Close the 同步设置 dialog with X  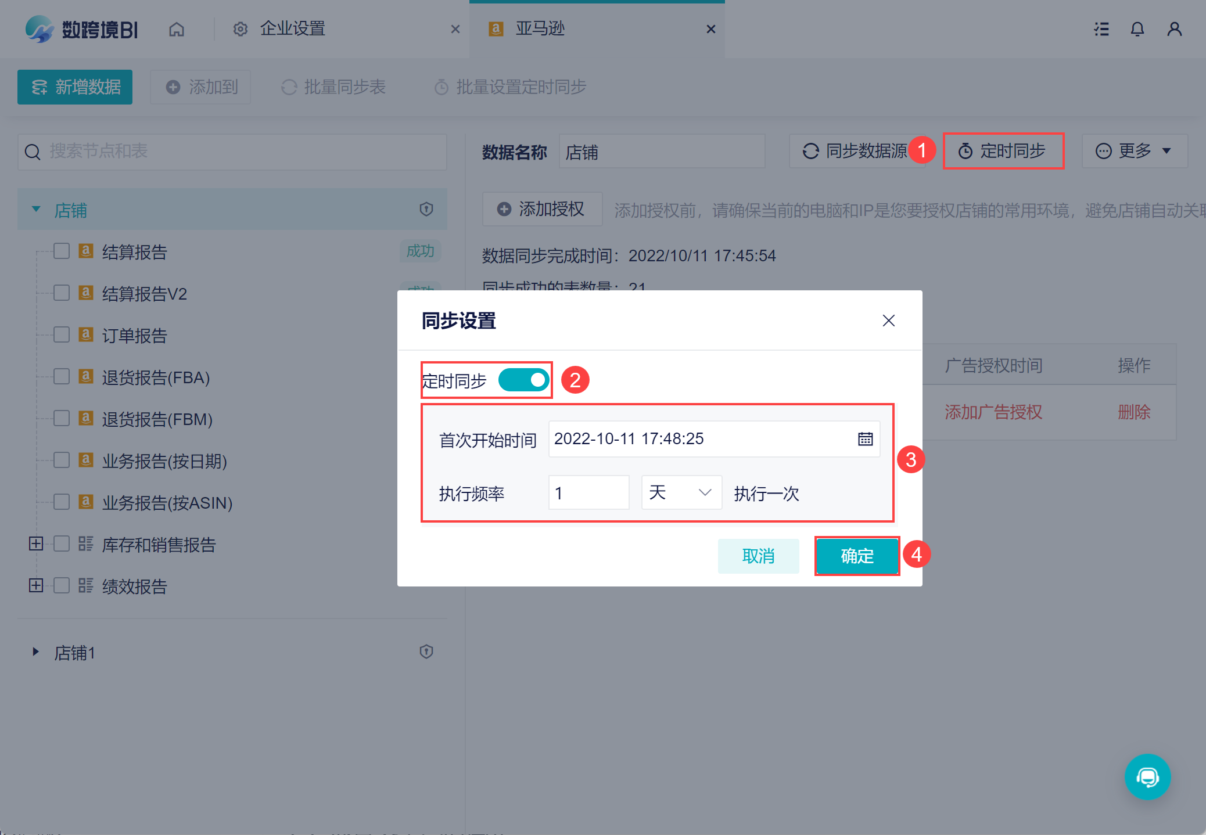coord(888,321)
